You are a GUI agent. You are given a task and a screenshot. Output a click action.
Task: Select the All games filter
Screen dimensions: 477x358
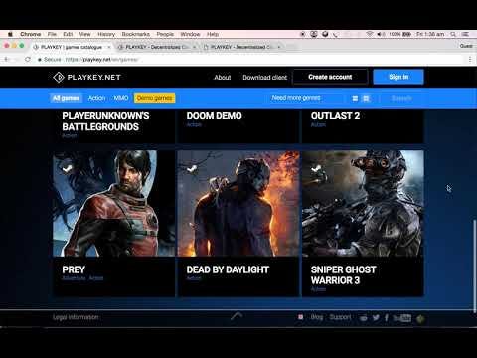[67, 98]
